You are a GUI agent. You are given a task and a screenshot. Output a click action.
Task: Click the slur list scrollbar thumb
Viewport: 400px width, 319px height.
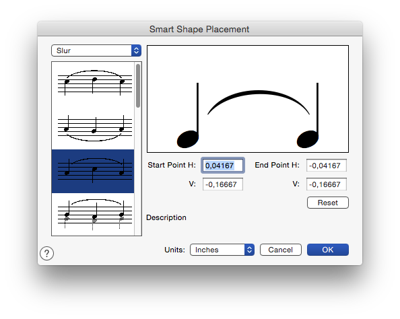(138, 86)
